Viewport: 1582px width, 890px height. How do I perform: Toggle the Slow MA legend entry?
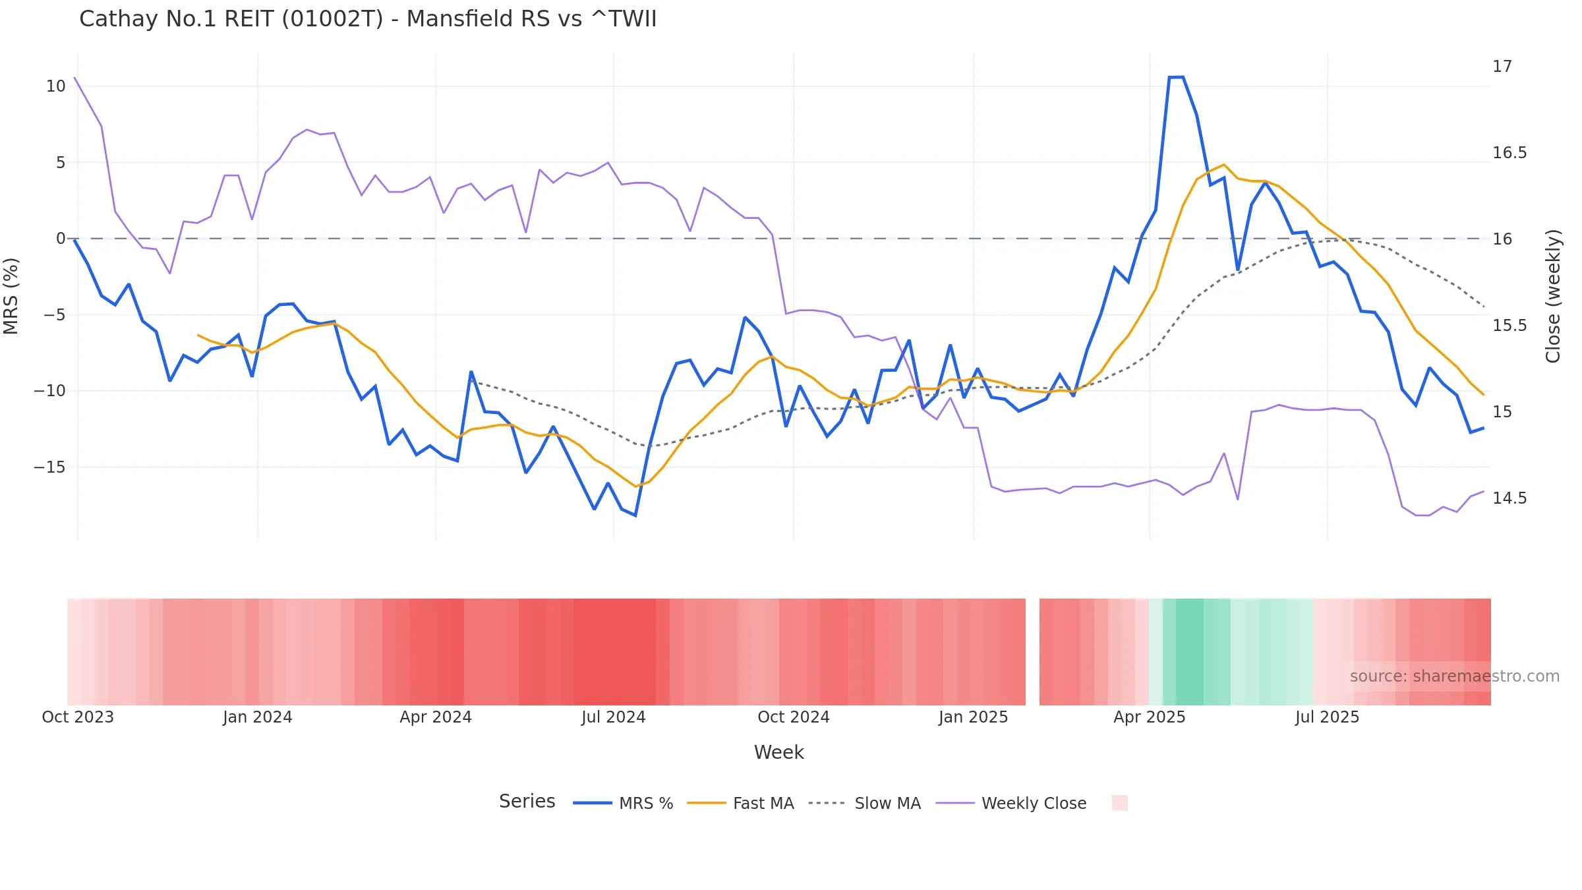point(864,803)
